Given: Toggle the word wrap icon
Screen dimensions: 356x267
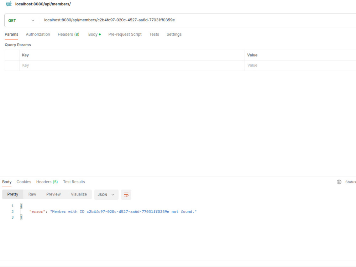Looking at the screenshot, I should (x=126, y=195).
